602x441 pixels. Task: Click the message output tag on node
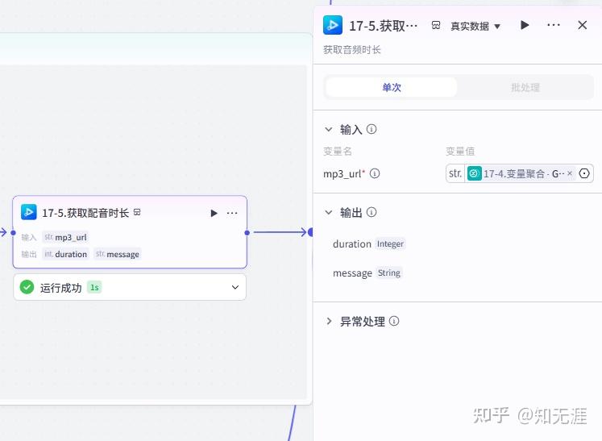(x=118, y=254)
